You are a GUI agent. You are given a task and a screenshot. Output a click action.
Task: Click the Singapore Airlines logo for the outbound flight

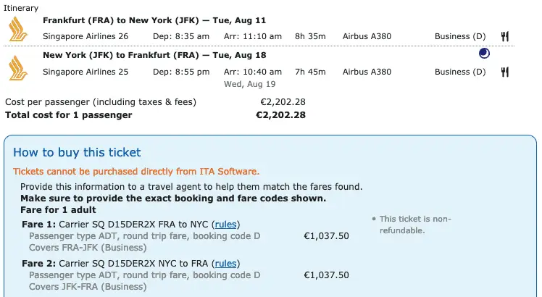tap(17, 28)
